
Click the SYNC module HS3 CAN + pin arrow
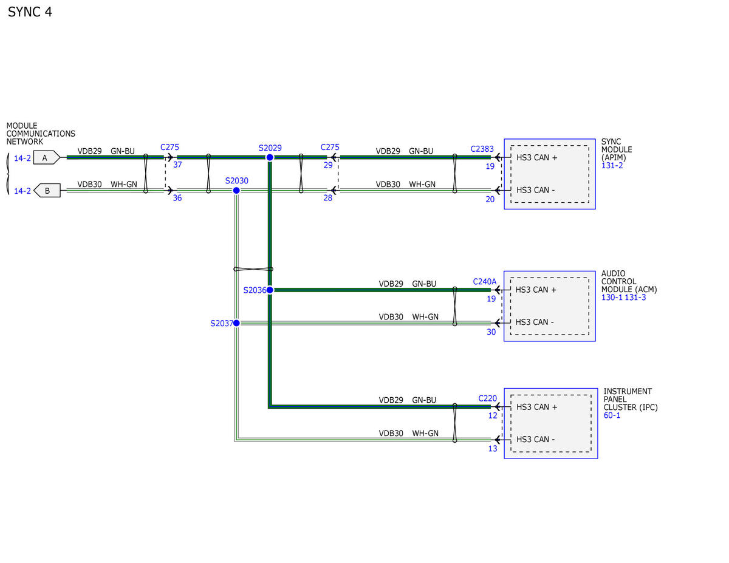click(499, 157)
